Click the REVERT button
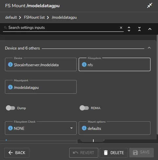 pos(84,153)
